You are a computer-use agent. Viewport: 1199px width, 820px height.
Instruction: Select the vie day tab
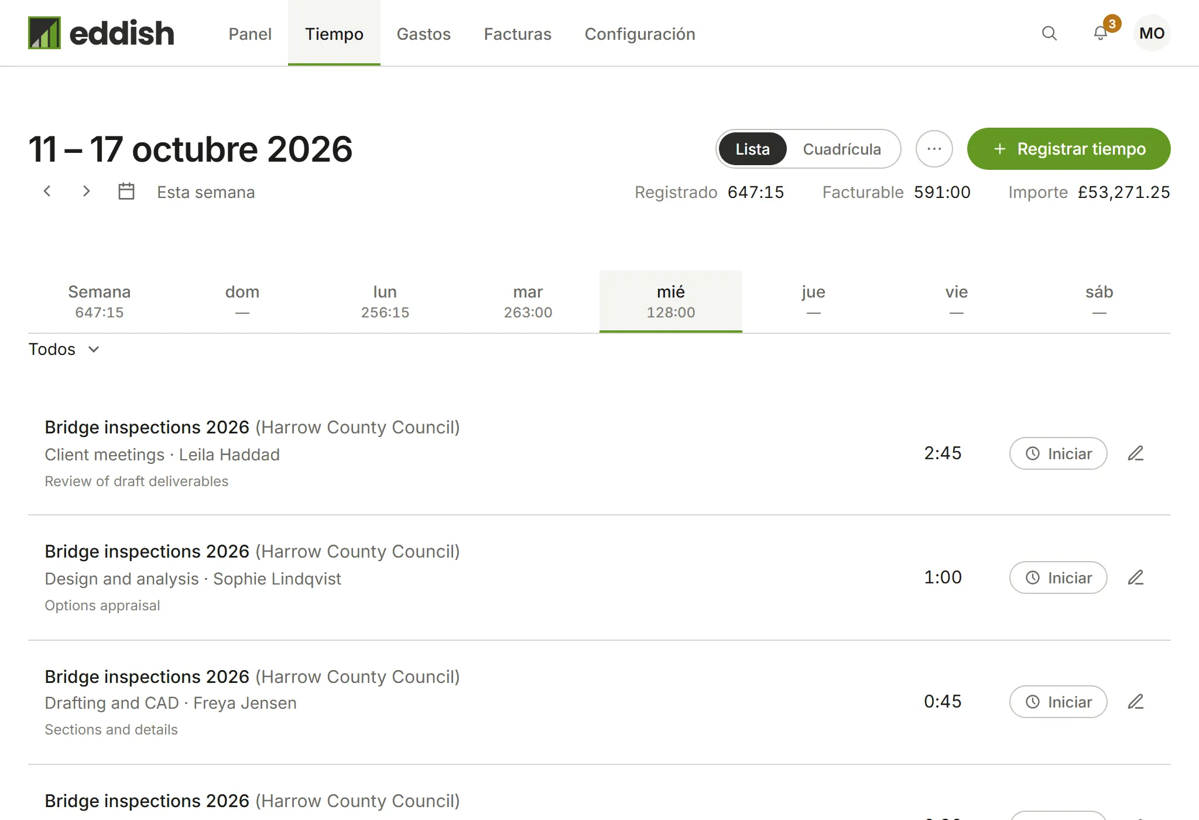957,302
